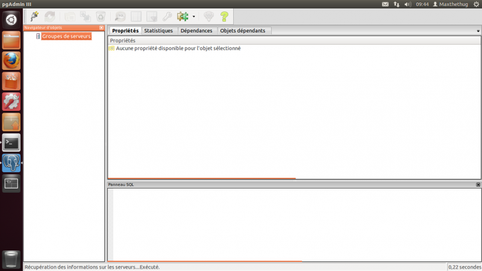Select Groupes de serveurs tree node
Viewport: 482px width, 271px height.
coord(66,36)
